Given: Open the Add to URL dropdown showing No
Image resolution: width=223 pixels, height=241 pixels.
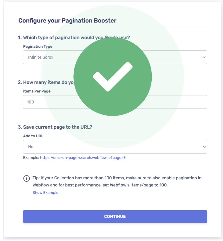Looking at the screenshot, I should point(115,147).
